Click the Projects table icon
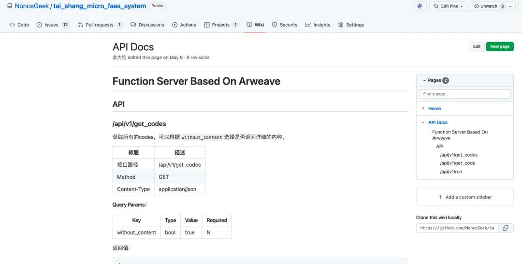Screen dimensions: 522x264 [x=207, y=25]
